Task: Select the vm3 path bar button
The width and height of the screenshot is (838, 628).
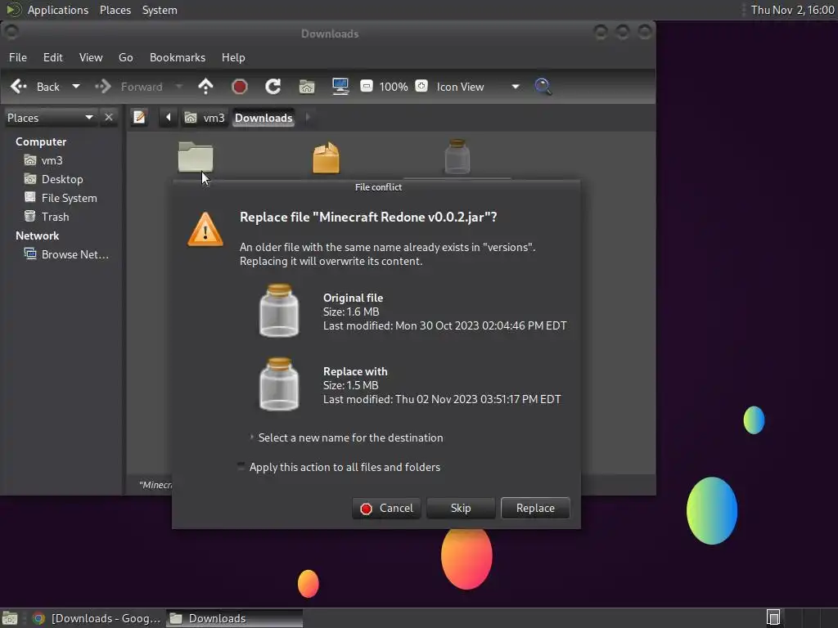Action: (204, 118)
